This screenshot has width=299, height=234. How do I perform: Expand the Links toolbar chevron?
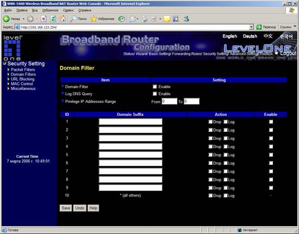pyautogui.click(x=295, y=26)
